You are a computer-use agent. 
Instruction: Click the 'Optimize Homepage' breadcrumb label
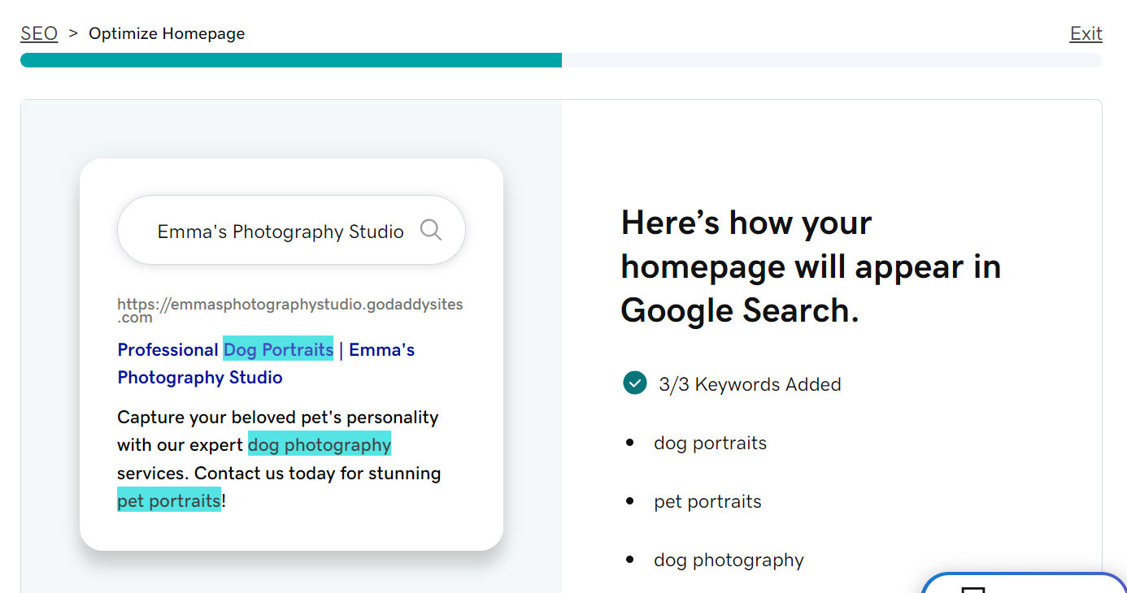pos(167,33)
